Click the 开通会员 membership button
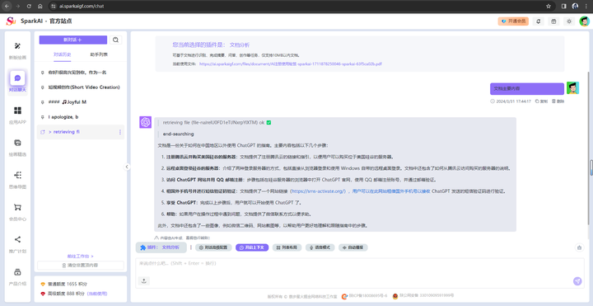This screenshot has width=593, height=306. point(513,21)
